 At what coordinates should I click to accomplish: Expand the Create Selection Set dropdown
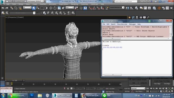point(123,7)
